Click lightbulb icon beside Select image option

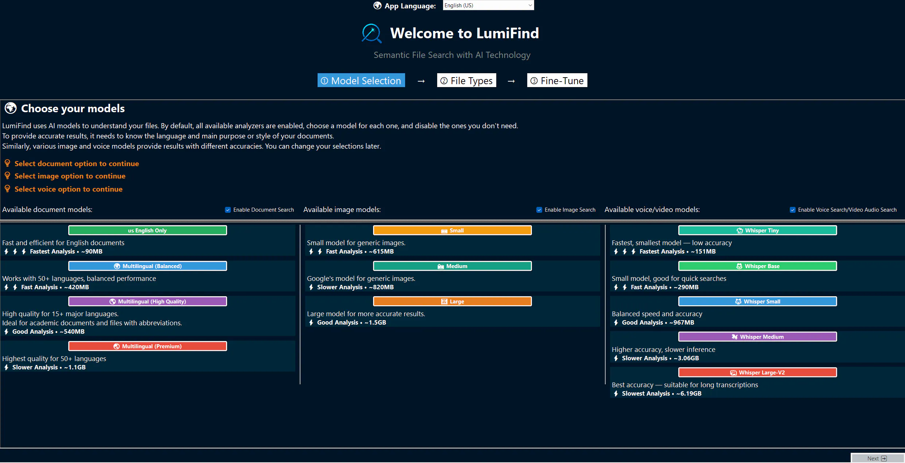pos(7,176)
